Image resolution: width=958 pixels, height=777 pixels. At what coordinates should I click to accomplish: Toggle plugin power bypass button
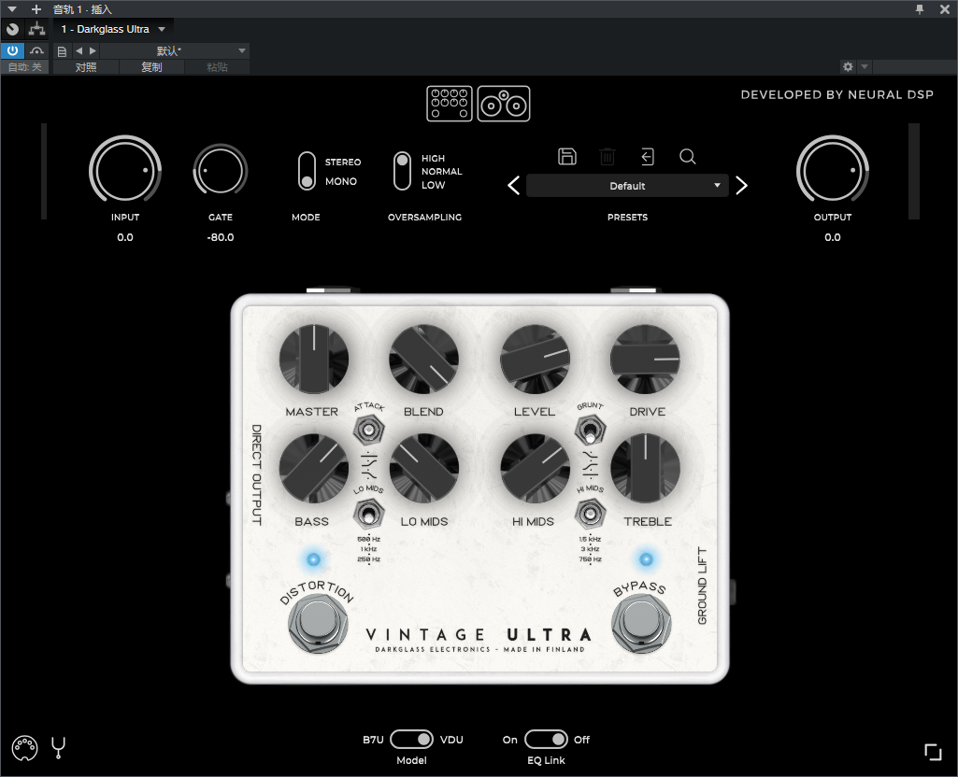(x=12, y=50)
